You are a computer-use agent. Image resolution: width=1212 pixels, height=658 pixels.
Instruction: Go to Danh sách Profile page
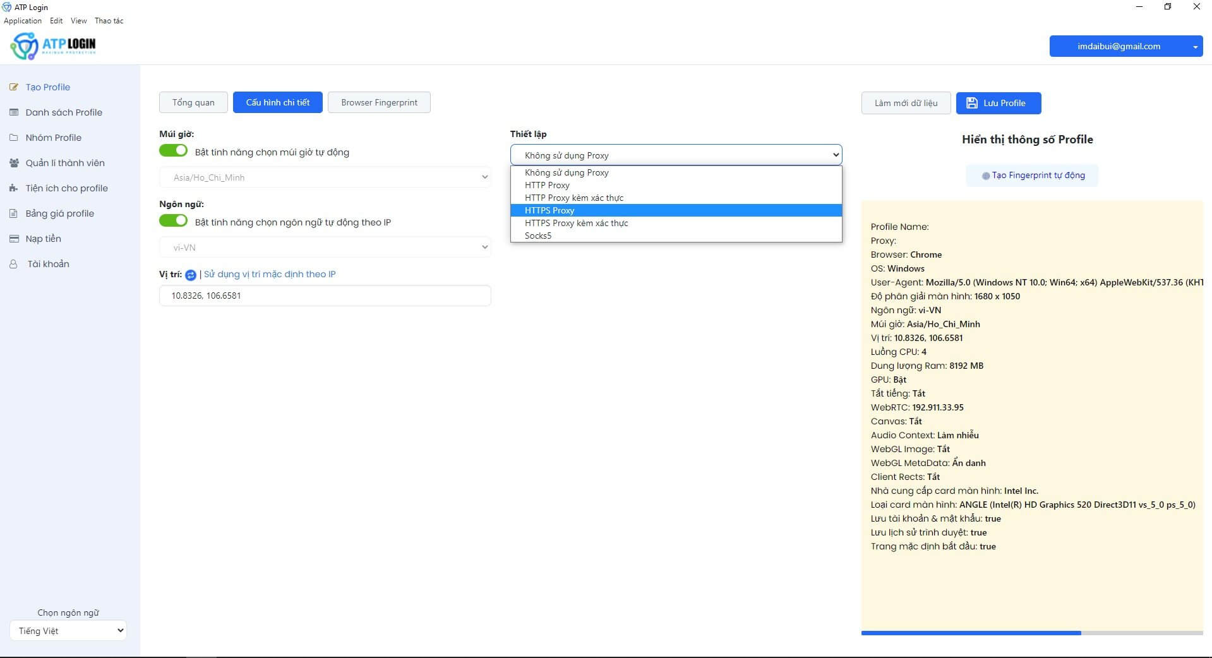point(64,112)
